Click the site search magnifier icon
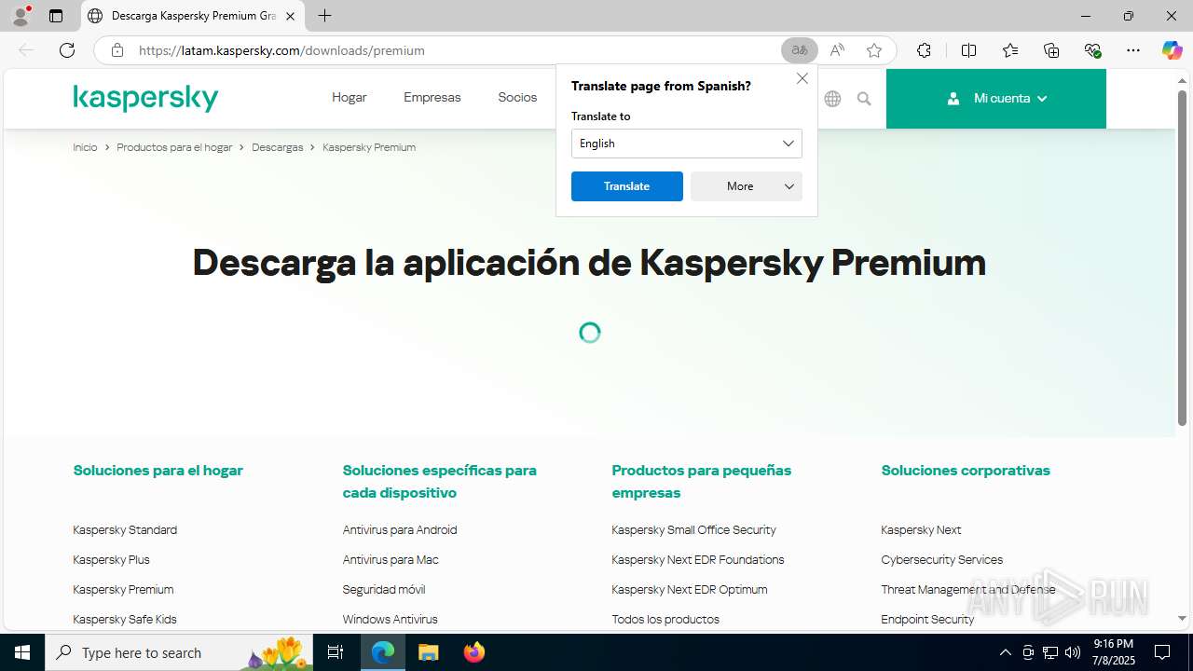The width and height of the screenshot is (1193, 671). pos(864,98)
